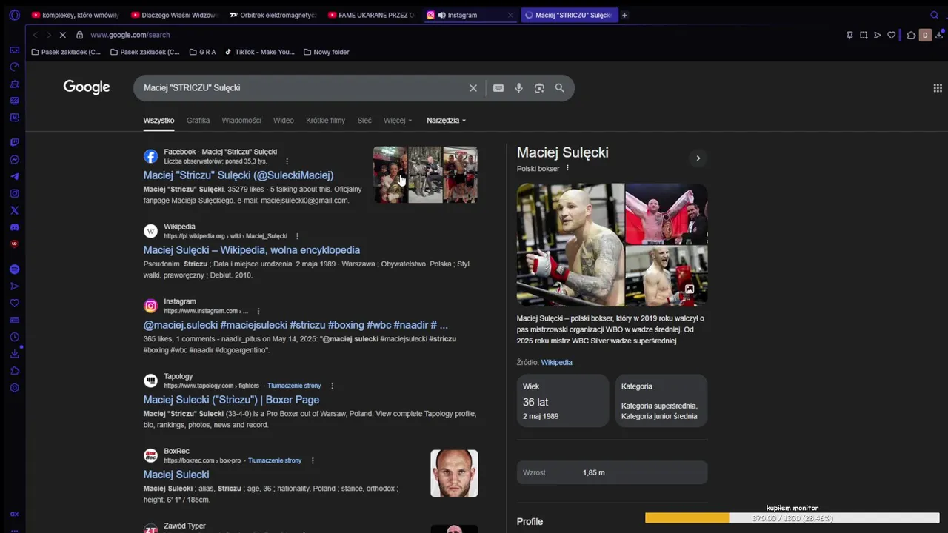This screenshot has width=948, height=533.
Task: Switch to the FAME UKARANE PRZEZ browser tab
Action: [372, 15]
